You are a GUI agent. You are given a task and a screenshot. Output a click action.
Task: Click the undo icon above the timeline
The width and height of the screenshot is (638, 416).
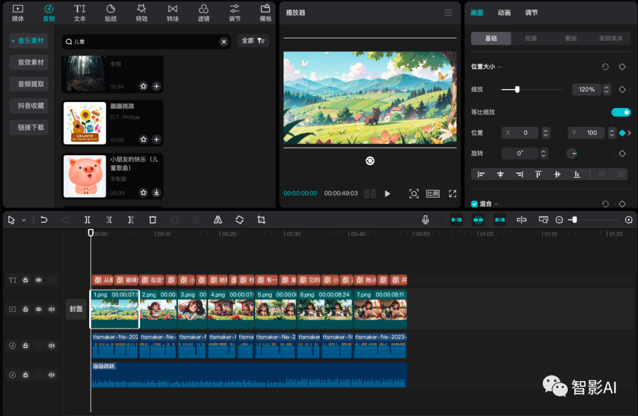pyautogui.click(x=44, y=220)
